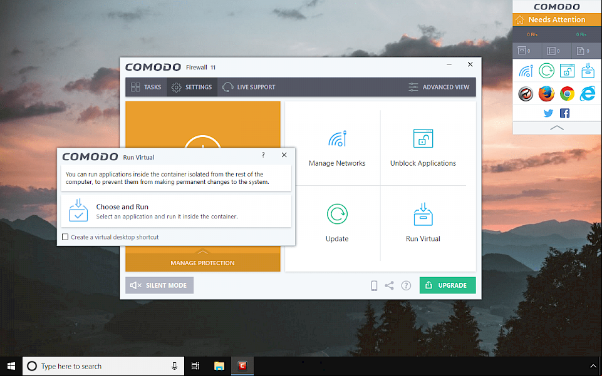Launch Internet Explorer from widget
This screenshot has height=376, width=602.
[588, 93]
